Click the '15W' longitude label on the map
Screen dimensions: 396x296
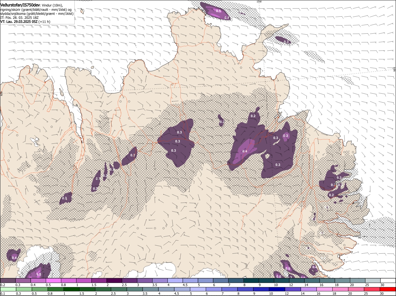pos(259,2)
